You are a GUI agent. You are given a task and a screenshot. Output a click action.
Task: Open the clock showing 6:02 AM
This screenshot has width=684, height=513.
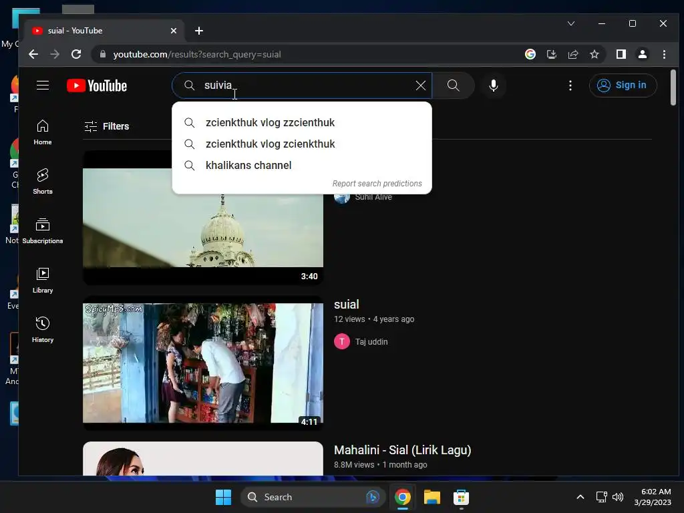tap(653, 497)
